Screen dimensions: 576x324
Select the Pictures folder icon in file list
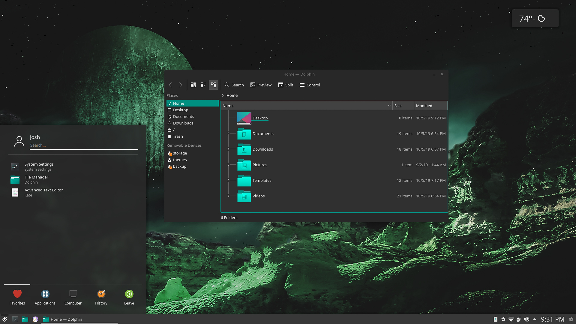tap(244, 165)
